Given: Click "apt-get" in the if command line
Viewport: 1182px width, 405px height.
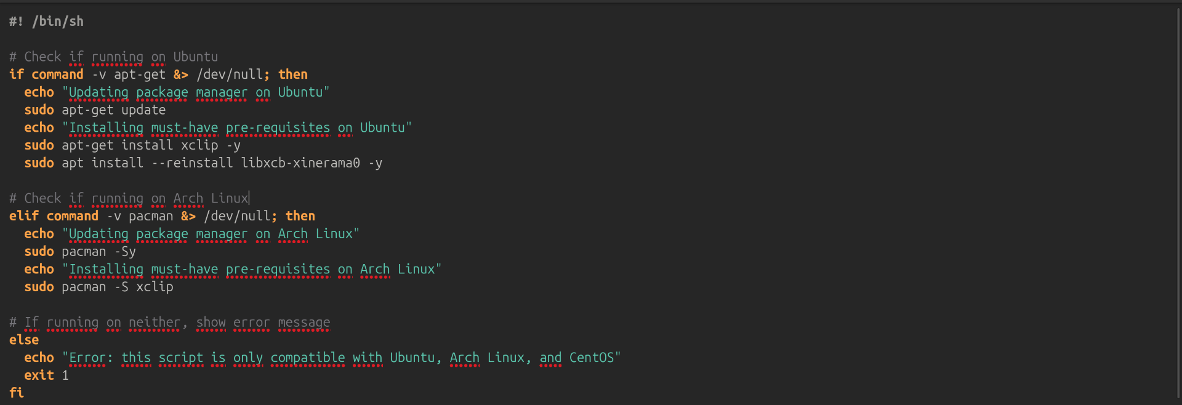Looking at the screenshot, I should [140, 74].
